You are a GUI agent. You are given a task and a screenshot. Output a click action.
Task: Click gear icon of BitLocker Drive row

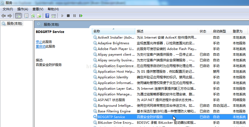point(95,123)
